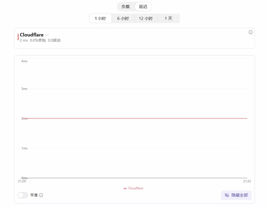This screenshot has width=267, height=207.
Task: Click the 4ms y-axis label
Action: coord(24,61)
